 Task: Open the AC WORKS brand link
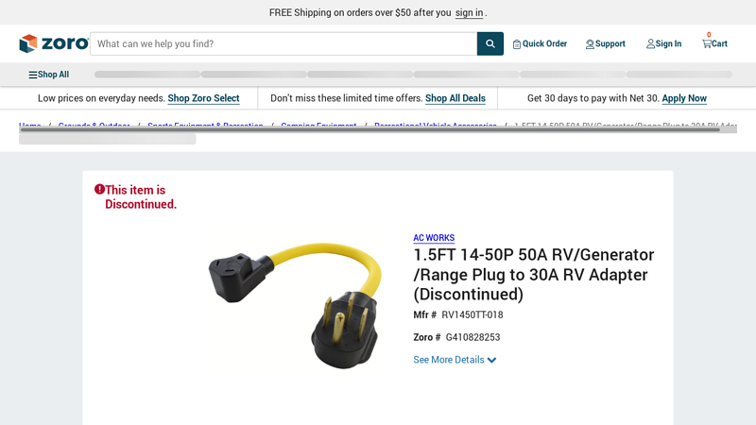point(434,238)
